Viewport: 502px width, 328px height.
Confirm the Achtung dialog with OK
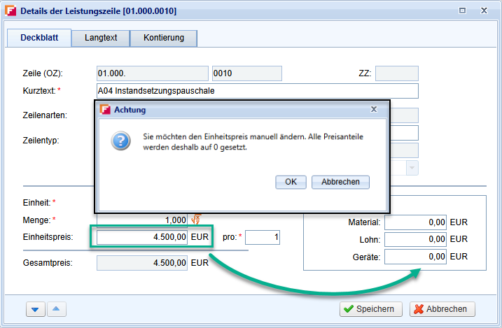[291, 182]
